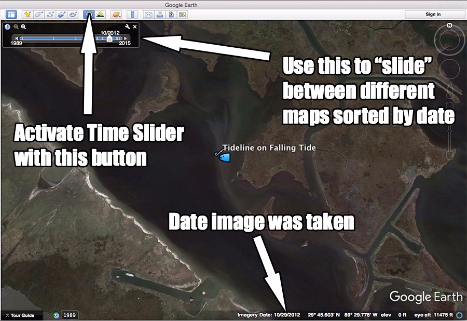Add a placemark with the pushpin tool

27,15
